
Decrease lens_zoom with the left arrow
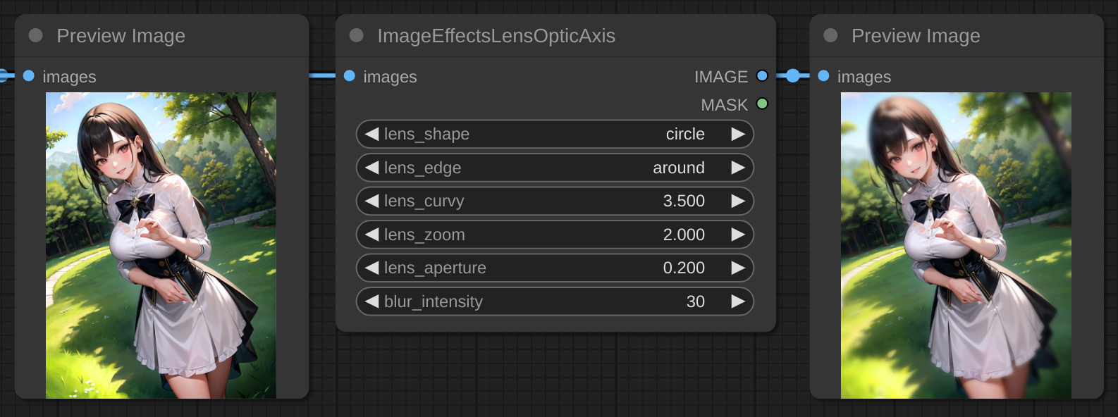(372, 235)
